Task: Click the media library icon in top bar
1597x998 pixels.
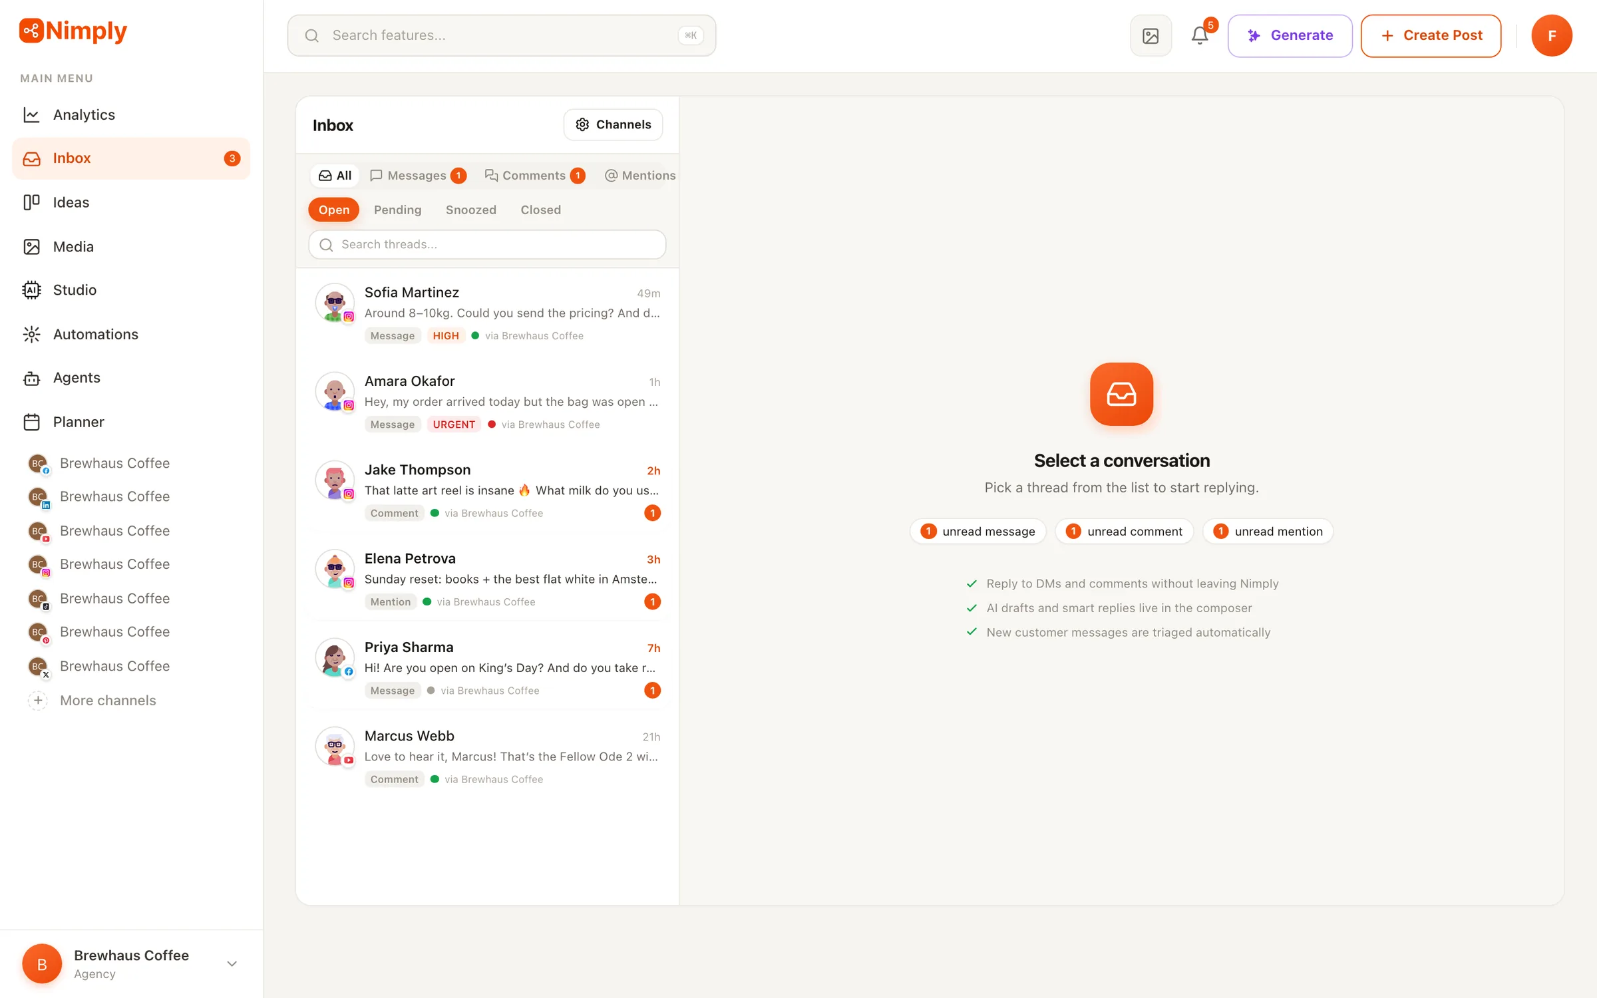Action: [1151, 35]
